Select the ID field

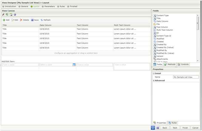pos(156,33)
